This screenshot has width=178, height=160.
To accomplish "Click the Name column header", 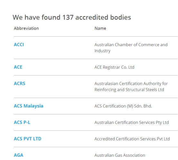I will coord(100,28).
